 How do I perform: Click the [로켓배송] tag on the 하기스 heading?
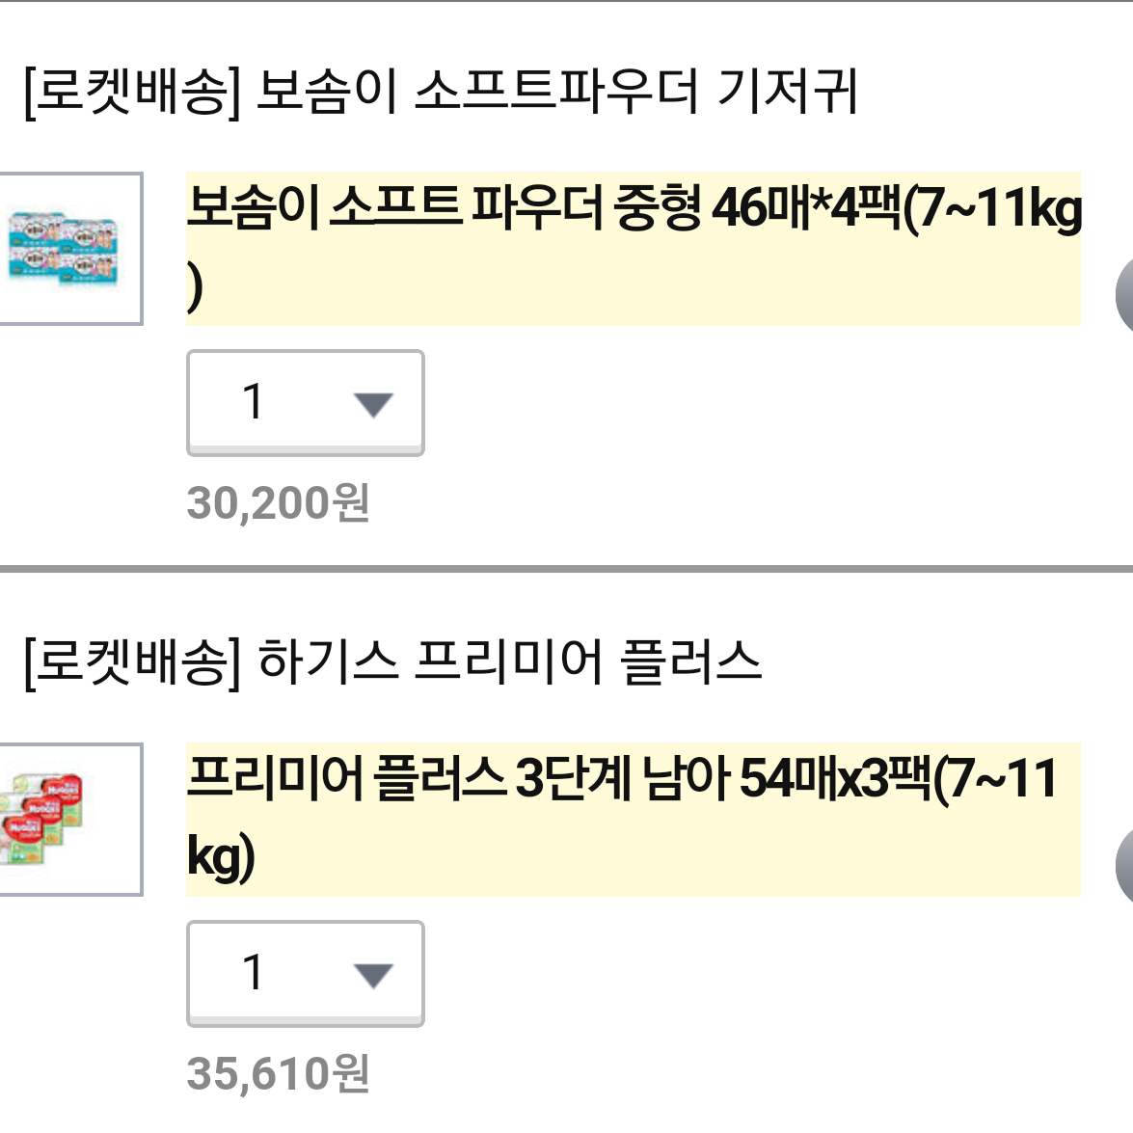tap(131, 662)
